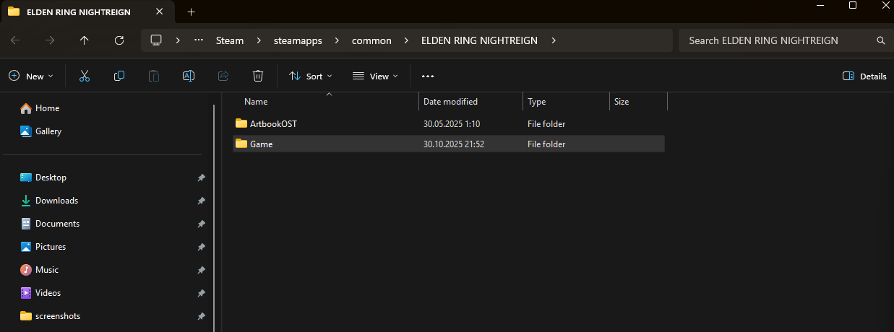Click the Rename icon in toolbar
This screenshot has height=332, width=894.
[188, 76]
